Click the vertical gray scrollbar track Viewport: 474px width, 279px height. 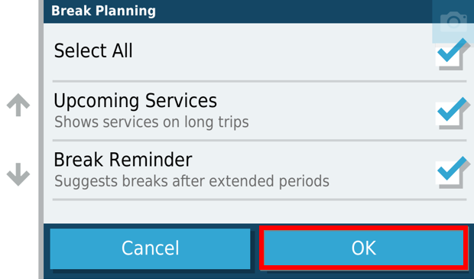point(41,139)
